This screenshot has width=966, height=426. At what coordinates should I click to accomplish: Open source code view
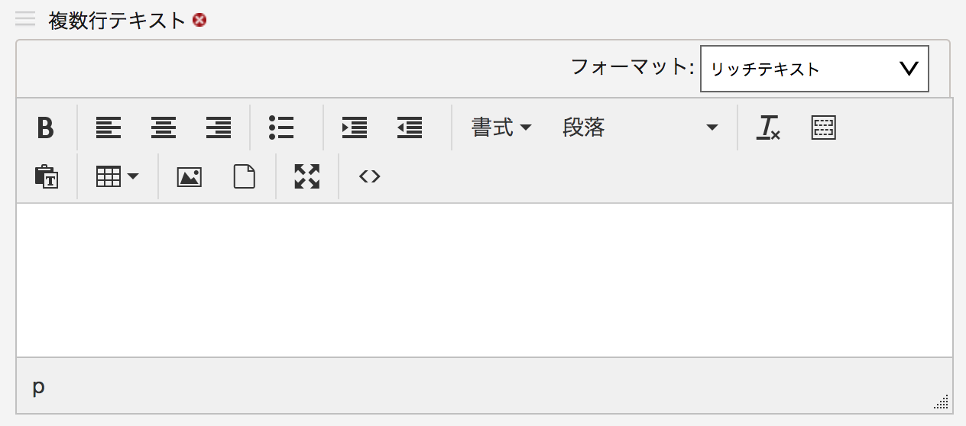[370, 177]
